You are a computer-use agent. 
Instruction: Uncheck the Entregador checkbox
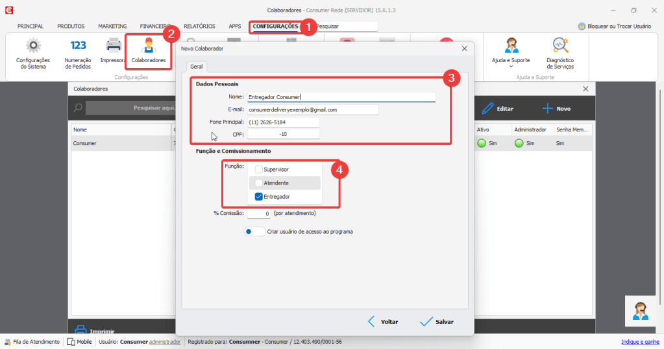click(x=259, y=197)
